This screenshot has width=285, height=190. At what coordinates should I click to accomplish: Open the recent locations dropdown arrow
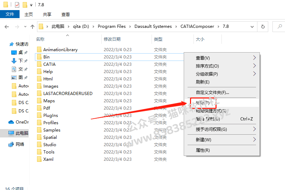tap(25, 27)
